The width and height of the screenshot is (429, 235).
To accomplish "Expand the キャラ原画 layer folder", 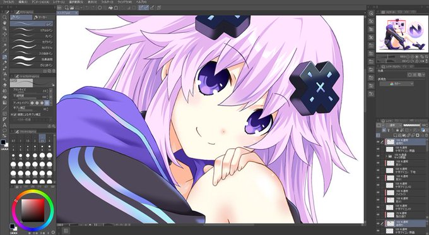I will 387,157.
